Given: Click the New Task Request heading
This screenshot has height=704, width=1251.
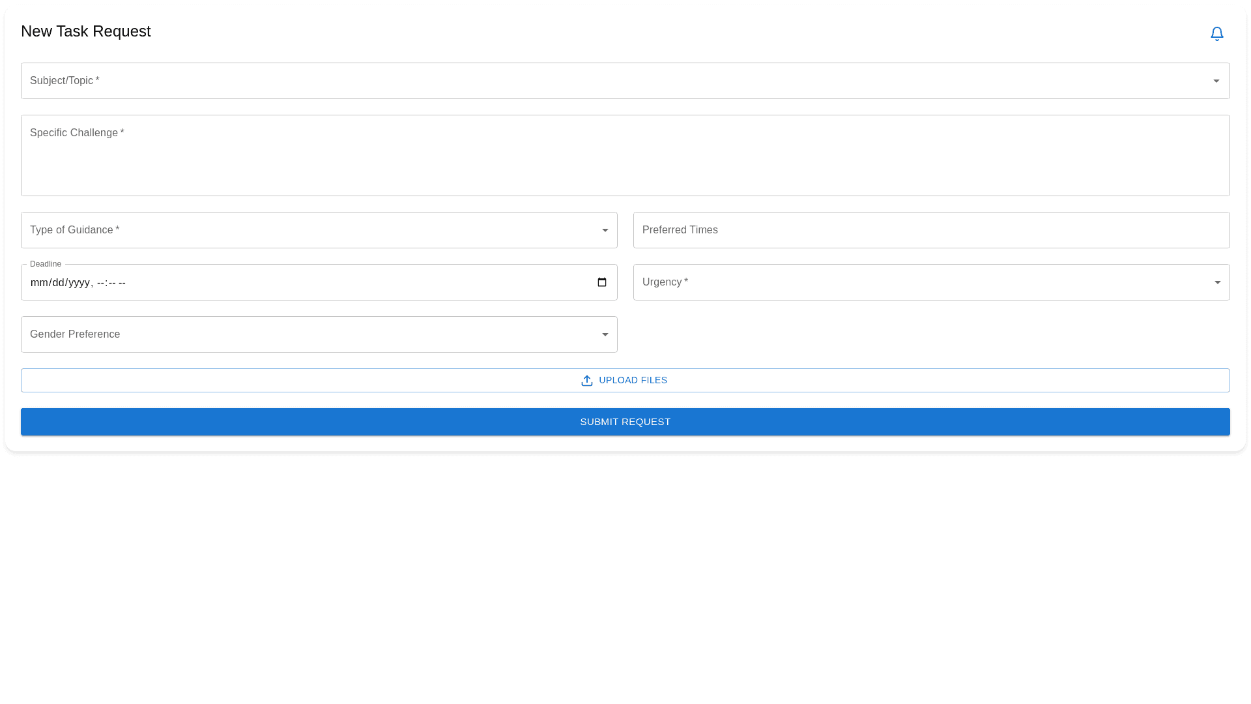Looking at the screenshot, I should tap(85, 31).
